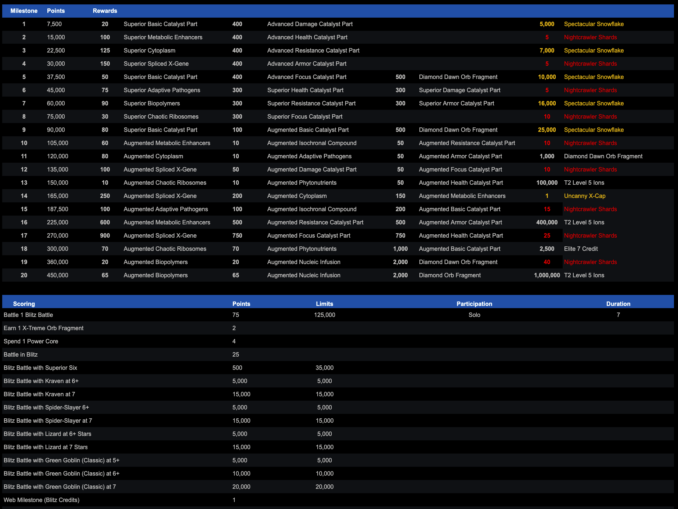The height and width of the screenshot is (509, 678).
Task: Click Superior Cytoplasm in milestone 3
Action: [149, 50]
